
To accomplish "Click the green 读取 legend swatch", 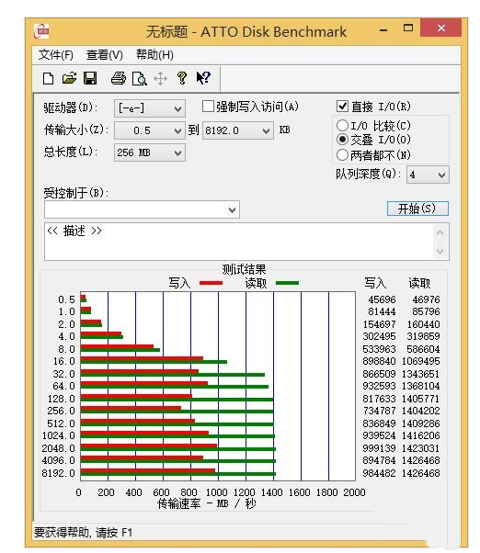I will pos(287,283).
